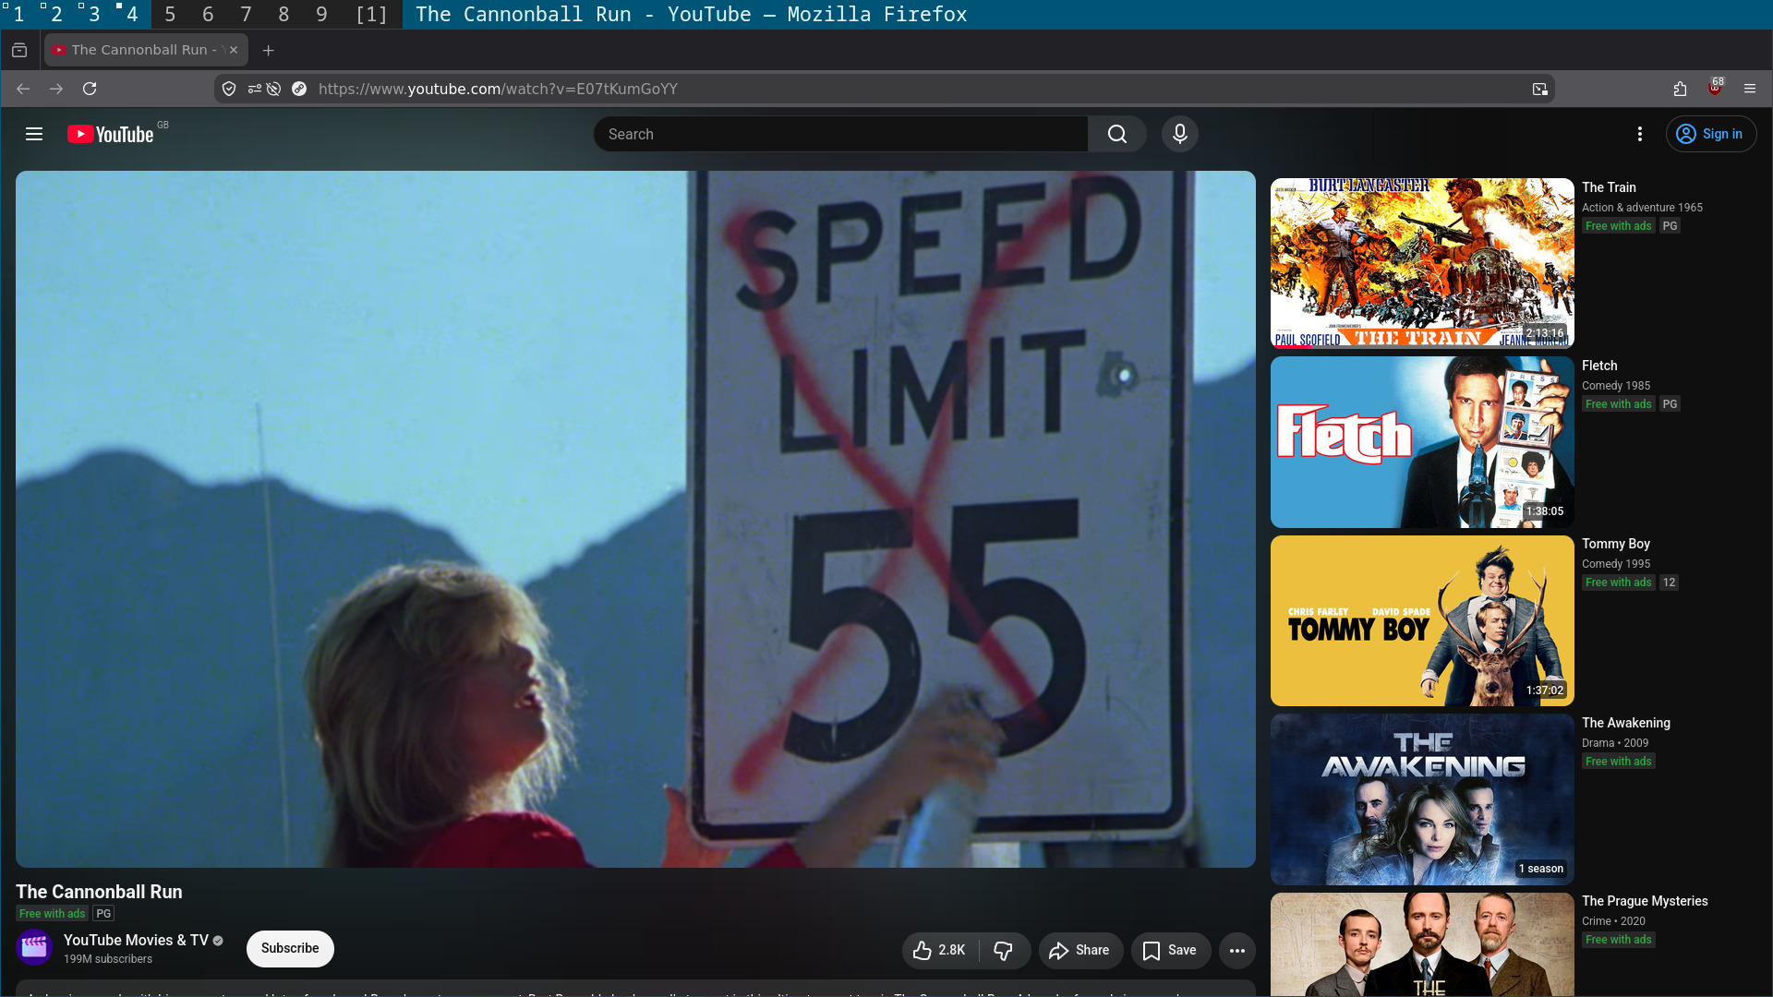Start voice search with the microphone

(x=1180, y=134)
